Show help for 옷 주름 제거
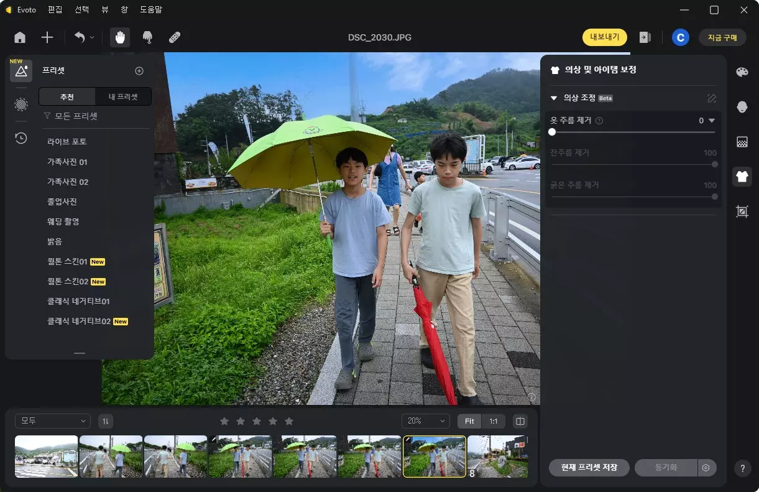 (599, 121)
